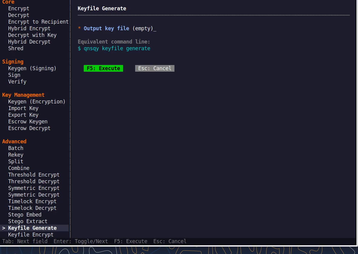
Task: Choose Encrypt to Recipient
Action: pyautogui.click(x=38, y=22)
